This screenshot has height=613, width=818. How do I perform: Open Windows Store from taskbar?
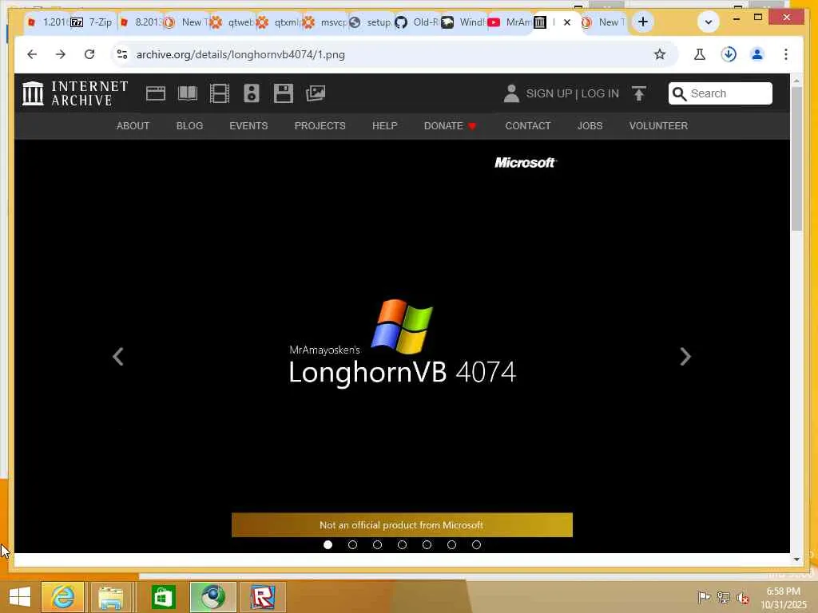[x=163, y=597]
